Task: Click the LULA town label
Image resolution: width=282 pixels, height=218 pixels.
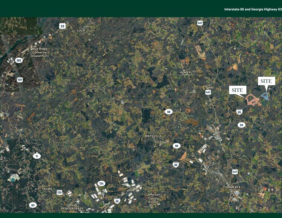Action: point(81,30)
